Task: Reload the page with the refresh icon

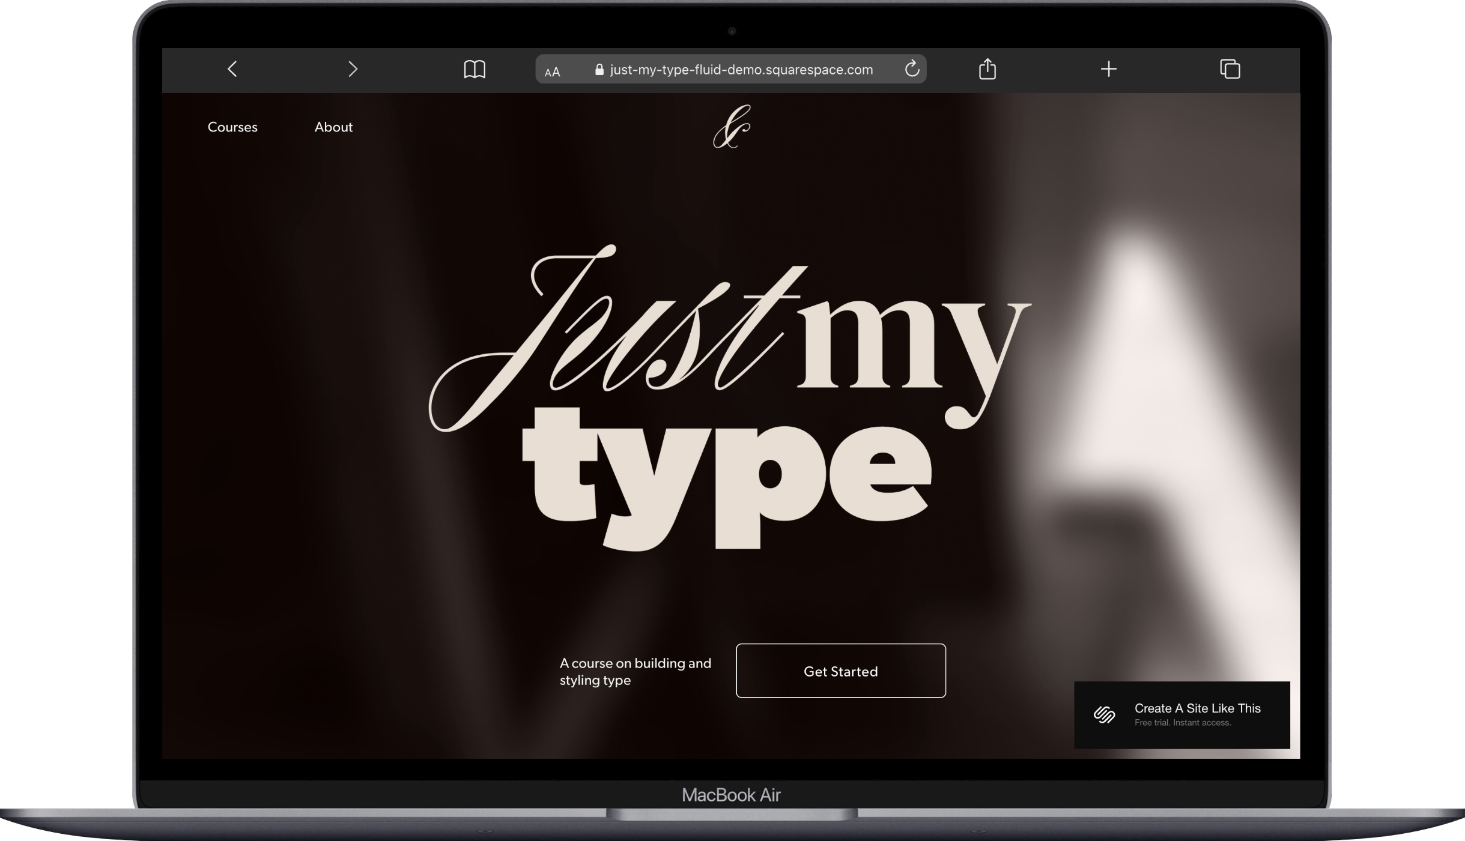Action: (912, 68)
